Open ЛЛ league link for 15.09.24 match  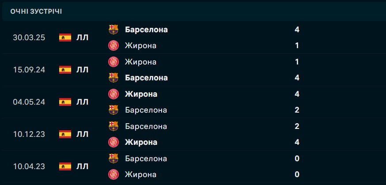point(82,70)
